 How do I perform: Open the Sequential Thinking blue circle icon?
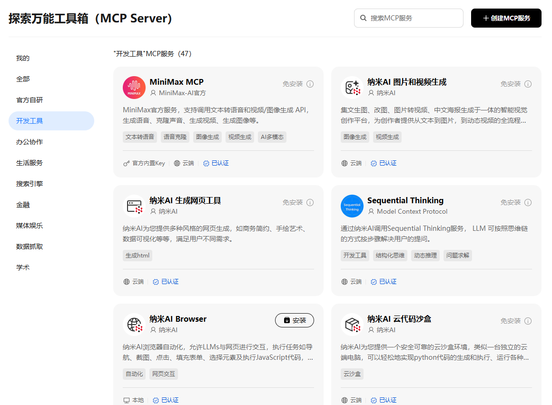coord(352,206)
